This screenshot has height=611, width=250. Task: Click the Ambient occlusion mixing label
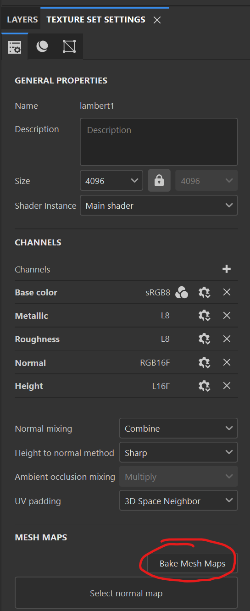65,477
